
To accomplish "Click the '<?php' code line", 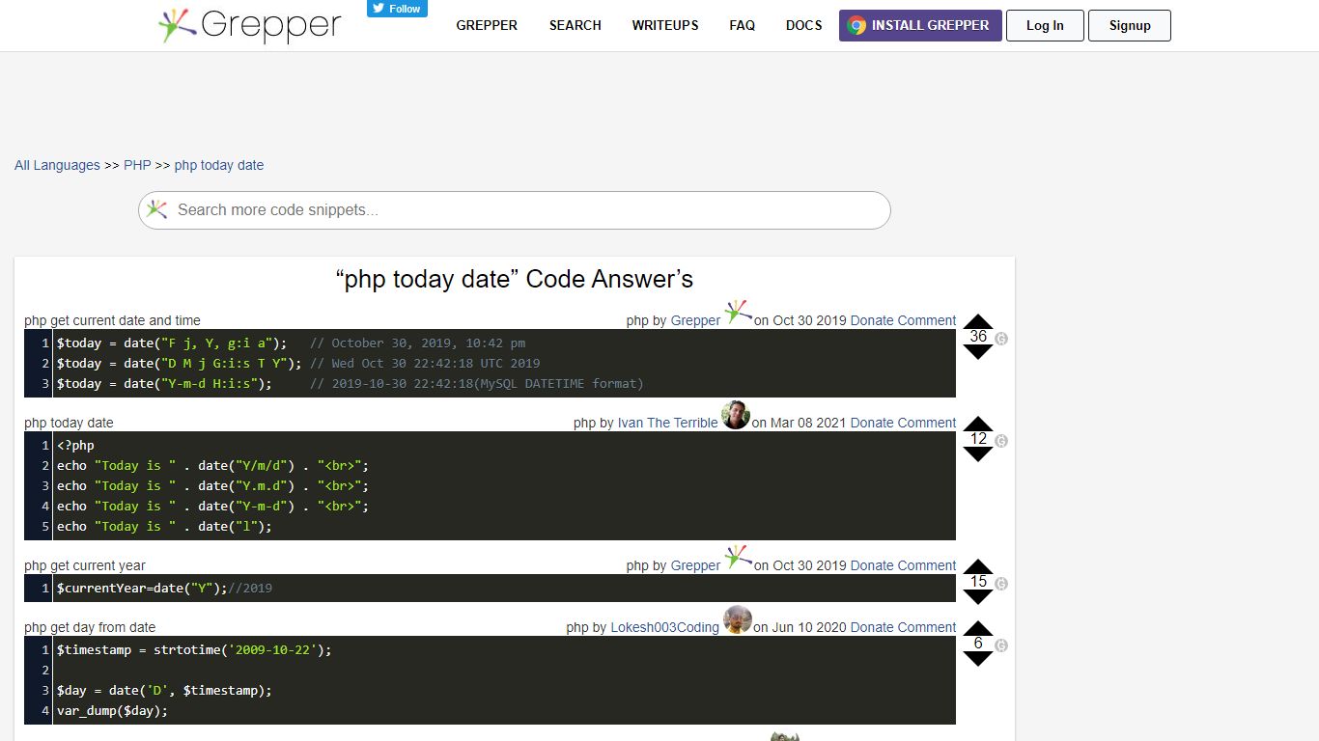I will (75, 445).
